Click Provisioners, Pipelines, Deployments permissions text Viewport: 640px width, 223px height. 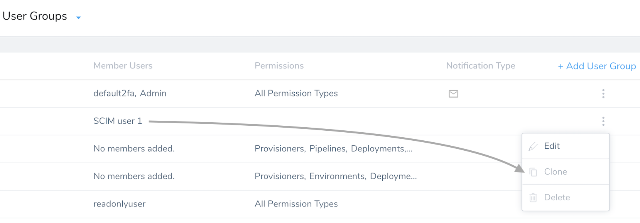[334, 149]
